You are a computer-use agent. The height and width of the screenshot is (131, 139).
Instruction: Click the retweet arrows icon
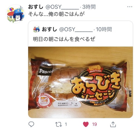pyautogui.click(x=58, y=124)
